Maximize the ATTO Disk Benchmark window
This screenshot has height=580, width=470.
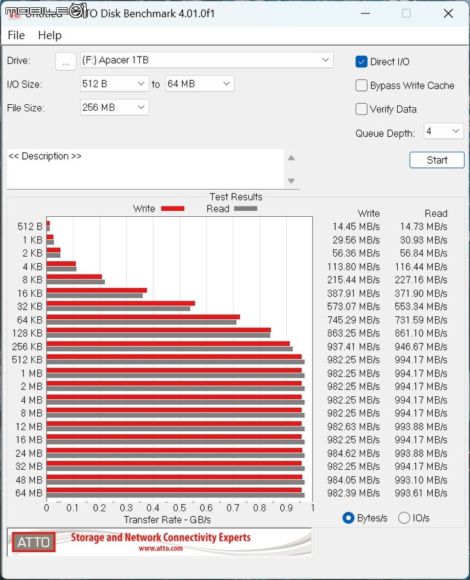tap(406, 14)
